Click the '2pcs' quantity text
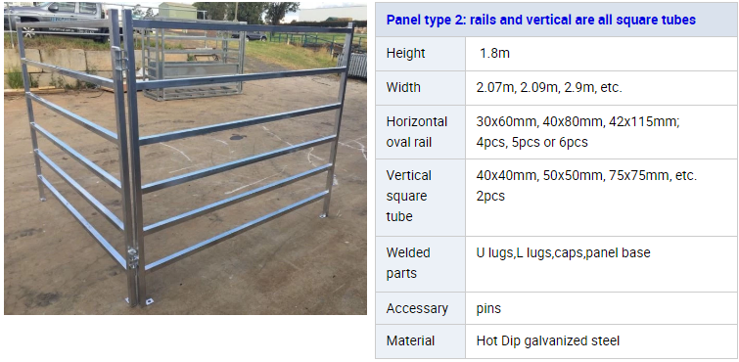 (x=490, y=196)
